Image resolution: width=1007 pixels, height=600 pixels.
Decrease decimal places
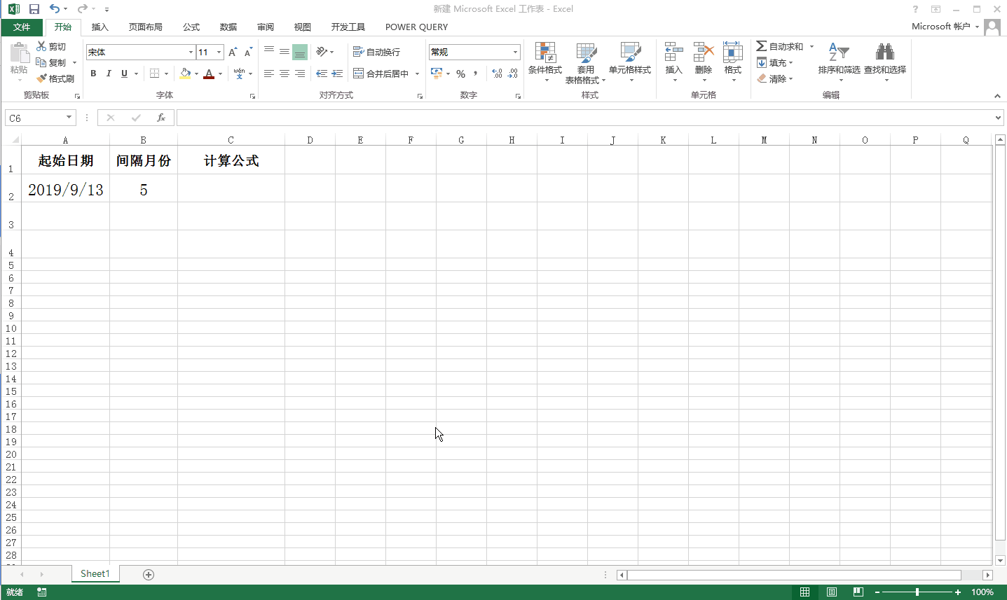[513, 74]
